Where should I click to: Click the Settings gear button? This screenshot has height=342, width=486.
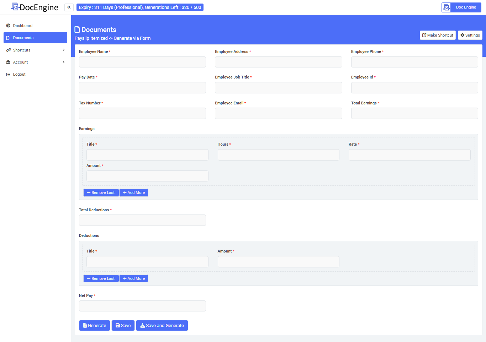(470, 35)
